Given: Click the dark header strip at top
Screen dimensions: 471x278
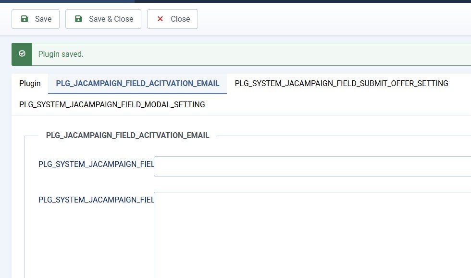Looking at the screenshot, I should pyautogui.click(x=288, y=1).
